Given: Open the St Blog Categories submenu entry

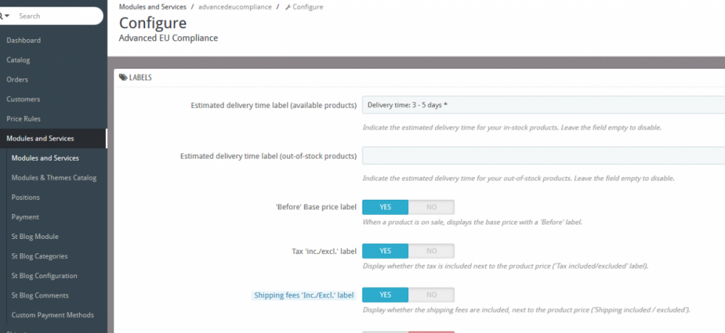Looking at the screenshot, I should point(39,256).
